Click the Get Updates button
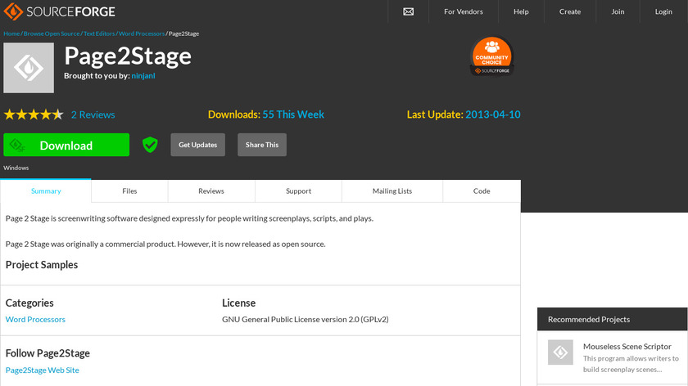The image size is (688, 386). [x=197, y=145]
